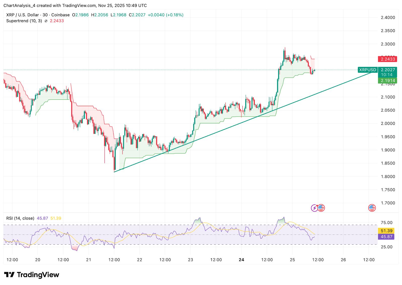
Task: Click the US flag event marker near Nov 26
Action: [372, 208]
